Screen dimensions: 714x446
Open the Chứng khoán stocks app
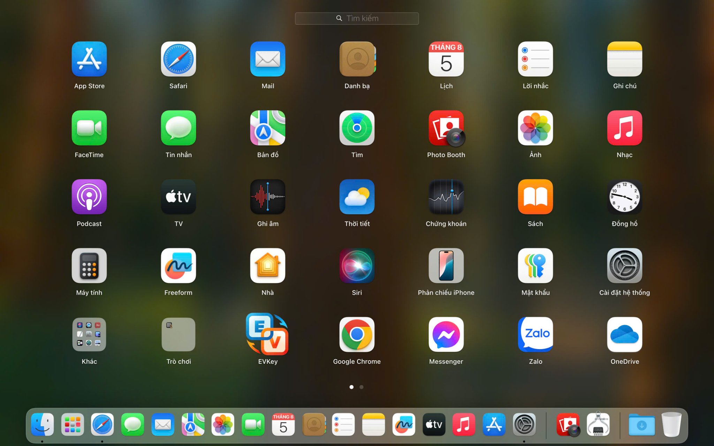(x=446, y=197)
